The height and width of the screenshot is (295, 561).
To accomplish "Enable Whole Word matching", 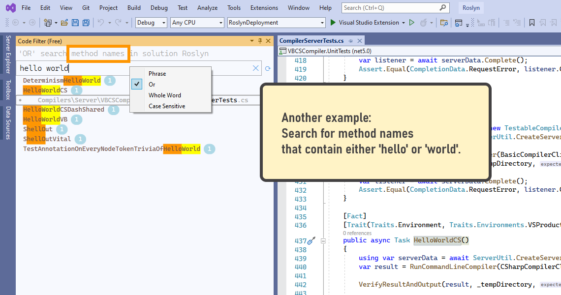I will click(164, 95).
